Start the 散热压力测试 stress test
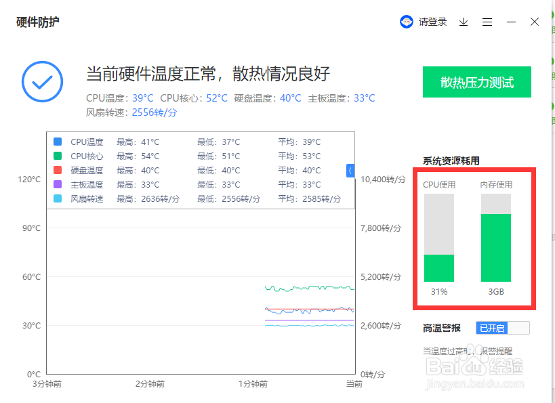Viewport: 555px width, 403px height. [476, 81]
